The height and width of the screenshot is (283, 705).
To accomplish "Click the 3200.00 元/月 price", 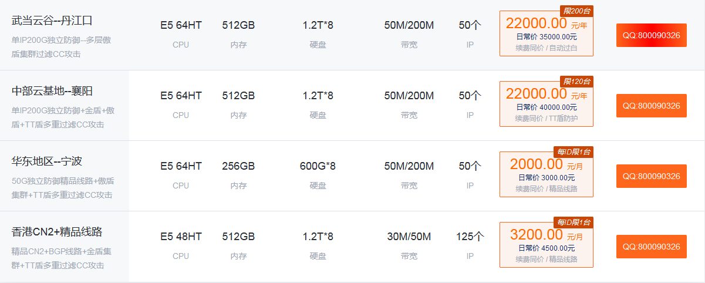I will 546,235.
